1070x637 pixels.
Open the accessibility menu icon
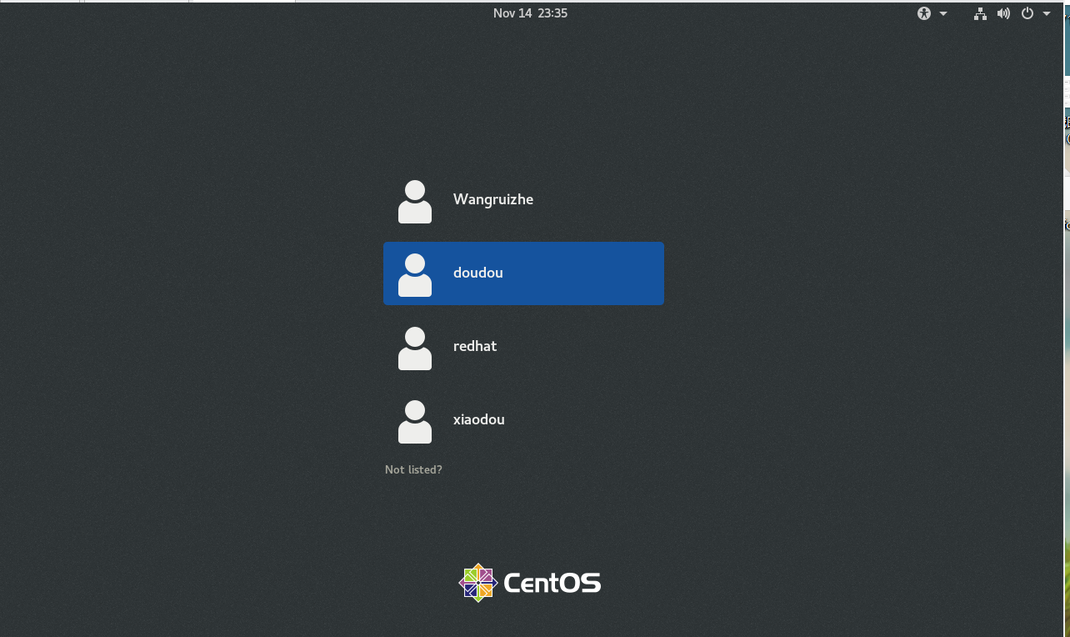pos(923,13)
